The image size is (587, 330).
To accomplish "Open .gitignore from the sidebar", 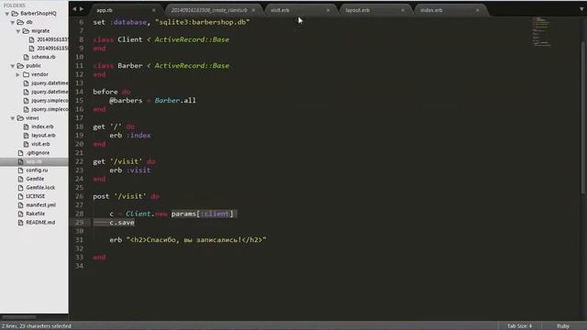I will pyautogui.click(x=38, y=153).
